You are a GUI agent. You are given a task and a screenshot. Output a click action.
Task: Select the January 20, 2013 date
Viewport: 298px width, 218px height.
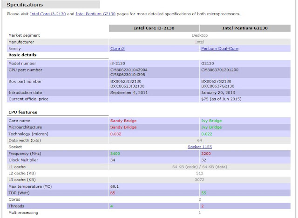click(x=218, y=93)
